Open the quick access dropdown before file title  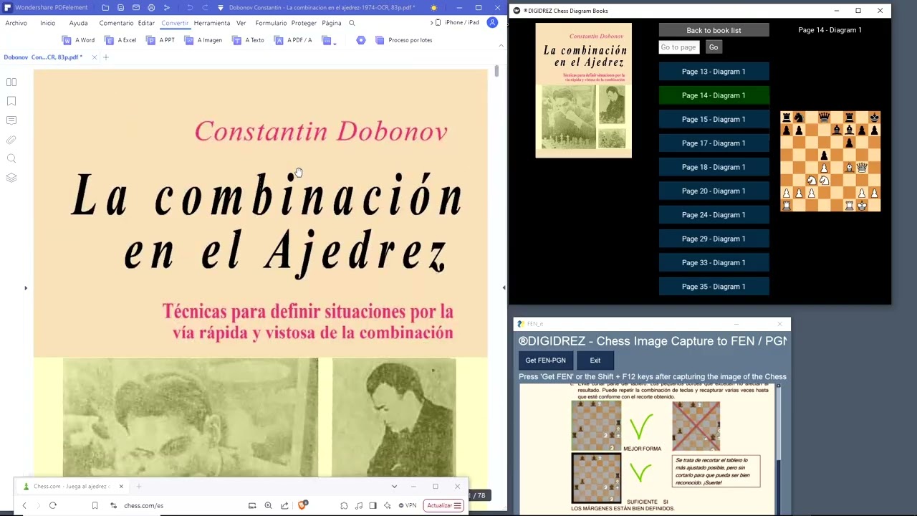click(221, 8)
